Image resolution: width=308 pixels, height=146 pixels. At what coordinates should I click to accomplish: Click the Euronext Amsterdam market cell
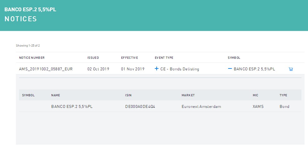click(201, 107)
